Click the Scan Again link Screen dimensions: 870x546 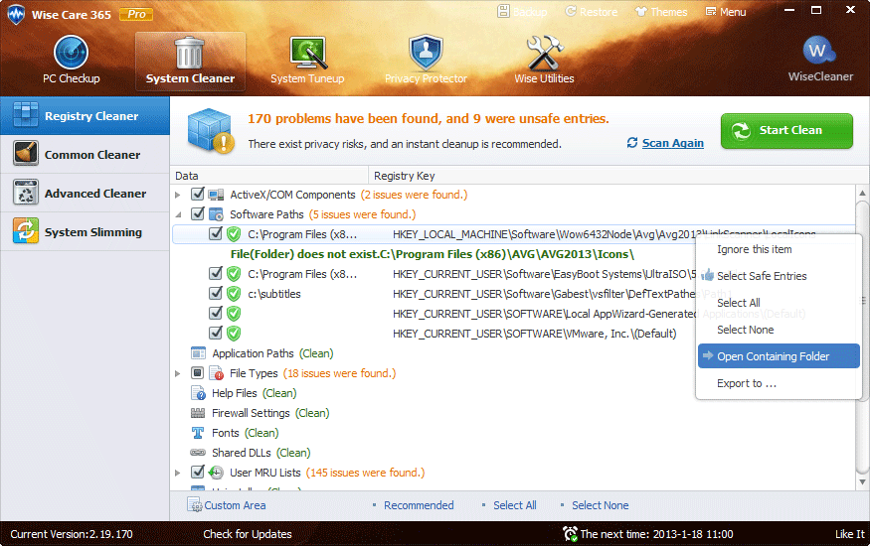click(x=672, y=143)
